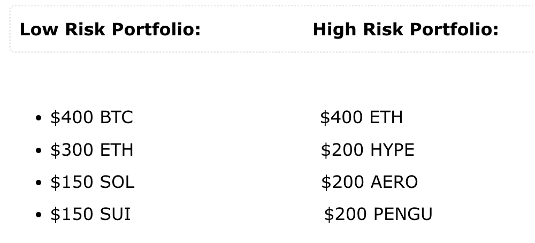Click the High Risk Portfolio heading

click(x=406, y=29)
